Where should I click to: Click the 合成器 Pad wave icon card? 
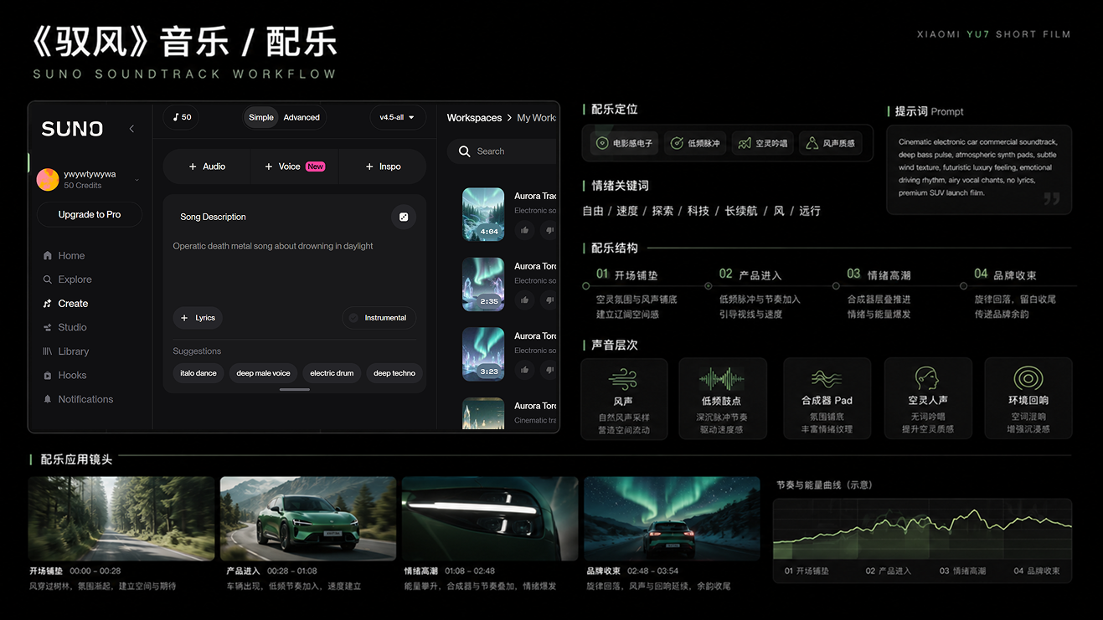827,398
